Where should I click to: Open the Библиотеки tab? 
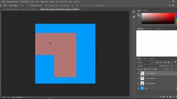pyautogui.click(x=149, y=29)
